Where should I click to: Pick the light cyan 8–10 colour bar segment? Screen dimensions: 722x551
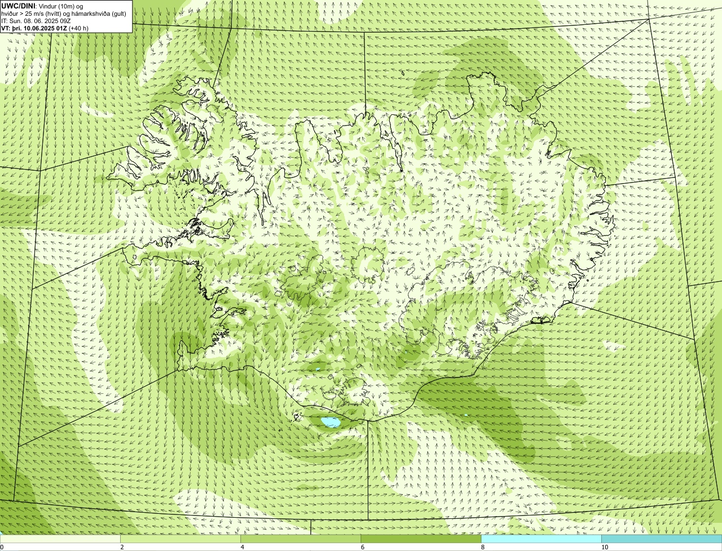541,539
